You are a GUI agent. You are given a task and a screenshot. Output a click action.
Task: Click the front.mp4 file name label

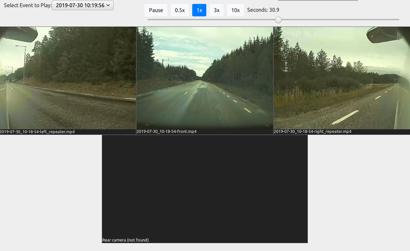166,132
